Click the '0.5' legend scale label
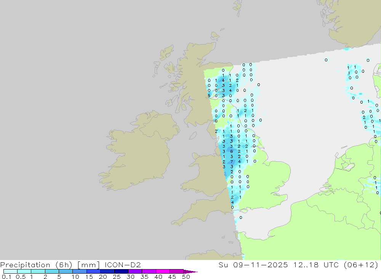381x279 pixels. [x=21, y=277]
